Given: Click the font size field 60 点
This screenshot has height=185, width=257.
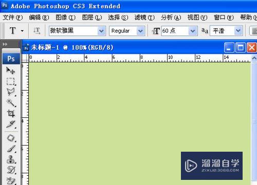Looking at the screenshot, I should coord(175,31).
